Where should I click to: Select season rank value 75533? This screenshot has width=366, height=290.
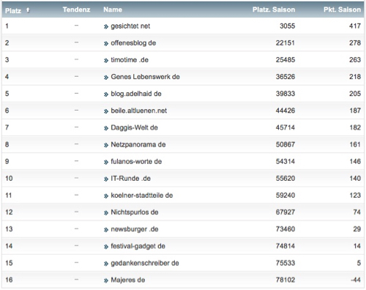tap(285, 263)
